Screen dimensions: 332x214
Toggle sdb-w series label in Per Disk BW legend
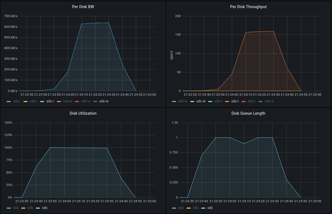pyautogui.click(x=86, y=101)
